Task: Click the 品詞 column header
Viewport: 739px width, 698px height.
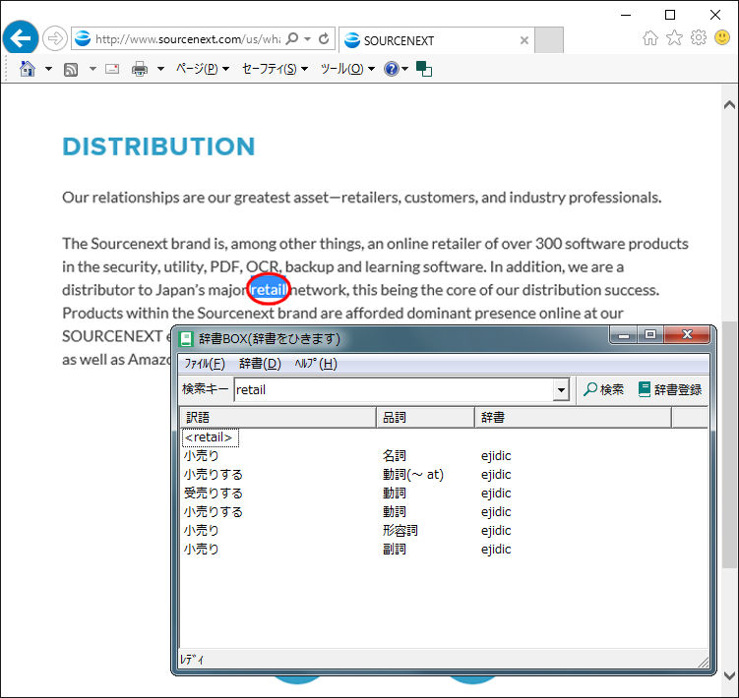Action: 425,417
